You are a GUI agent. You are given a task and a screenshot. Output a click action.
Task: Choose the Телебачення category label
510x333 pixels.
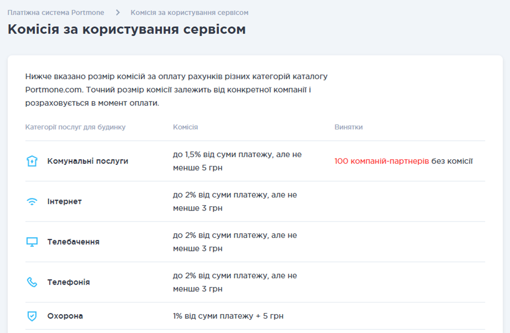[73, 242]
